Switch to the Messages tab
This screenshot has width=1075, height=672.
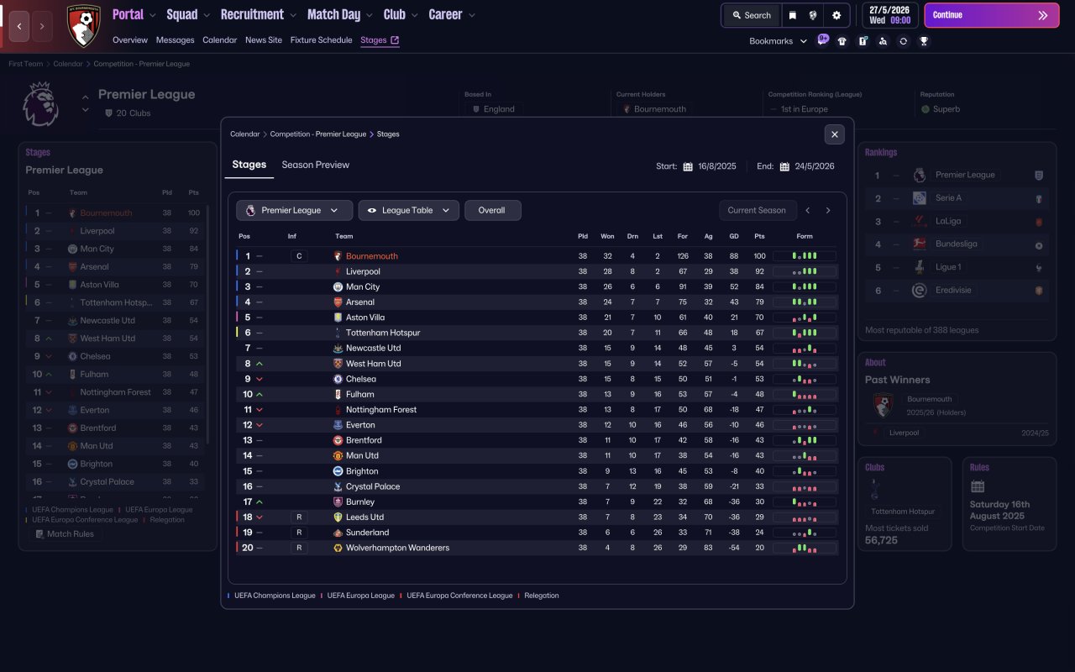[175, 40]
